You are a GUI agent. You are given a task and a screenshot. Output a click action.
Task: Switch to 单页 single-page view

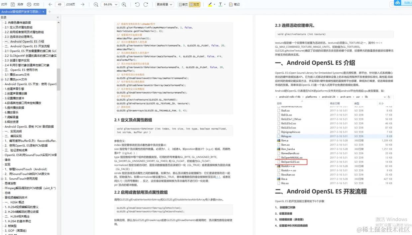(x=183, y=4)
